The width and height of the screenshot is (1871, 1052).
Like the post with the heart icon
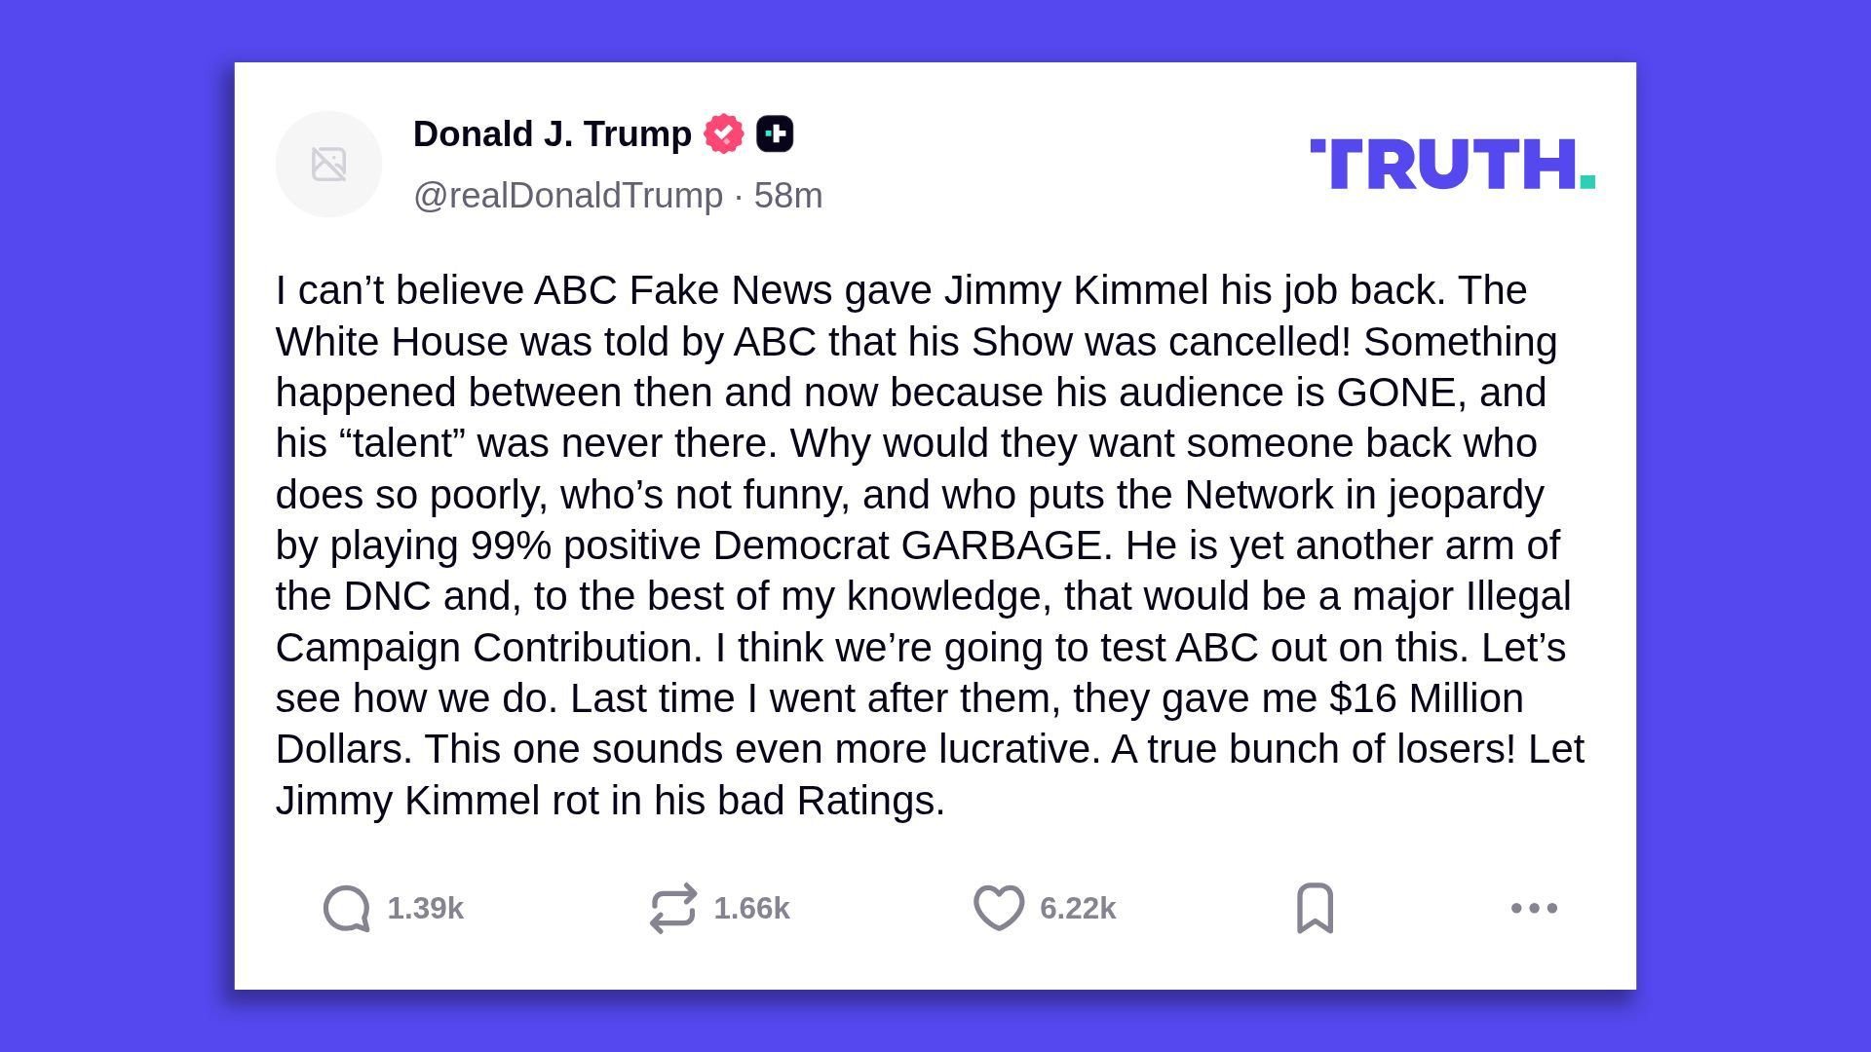[999, 908]
